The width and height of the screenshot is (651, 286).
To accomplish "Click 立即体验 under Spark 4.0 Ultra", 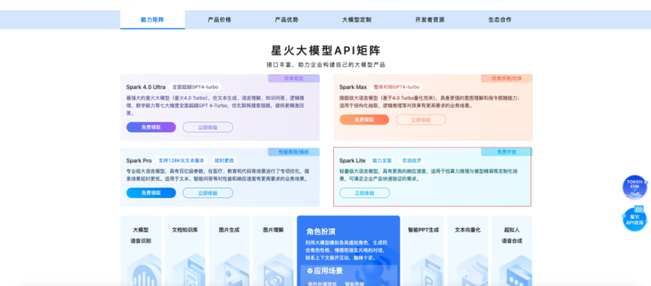I will tap(207, 127).
